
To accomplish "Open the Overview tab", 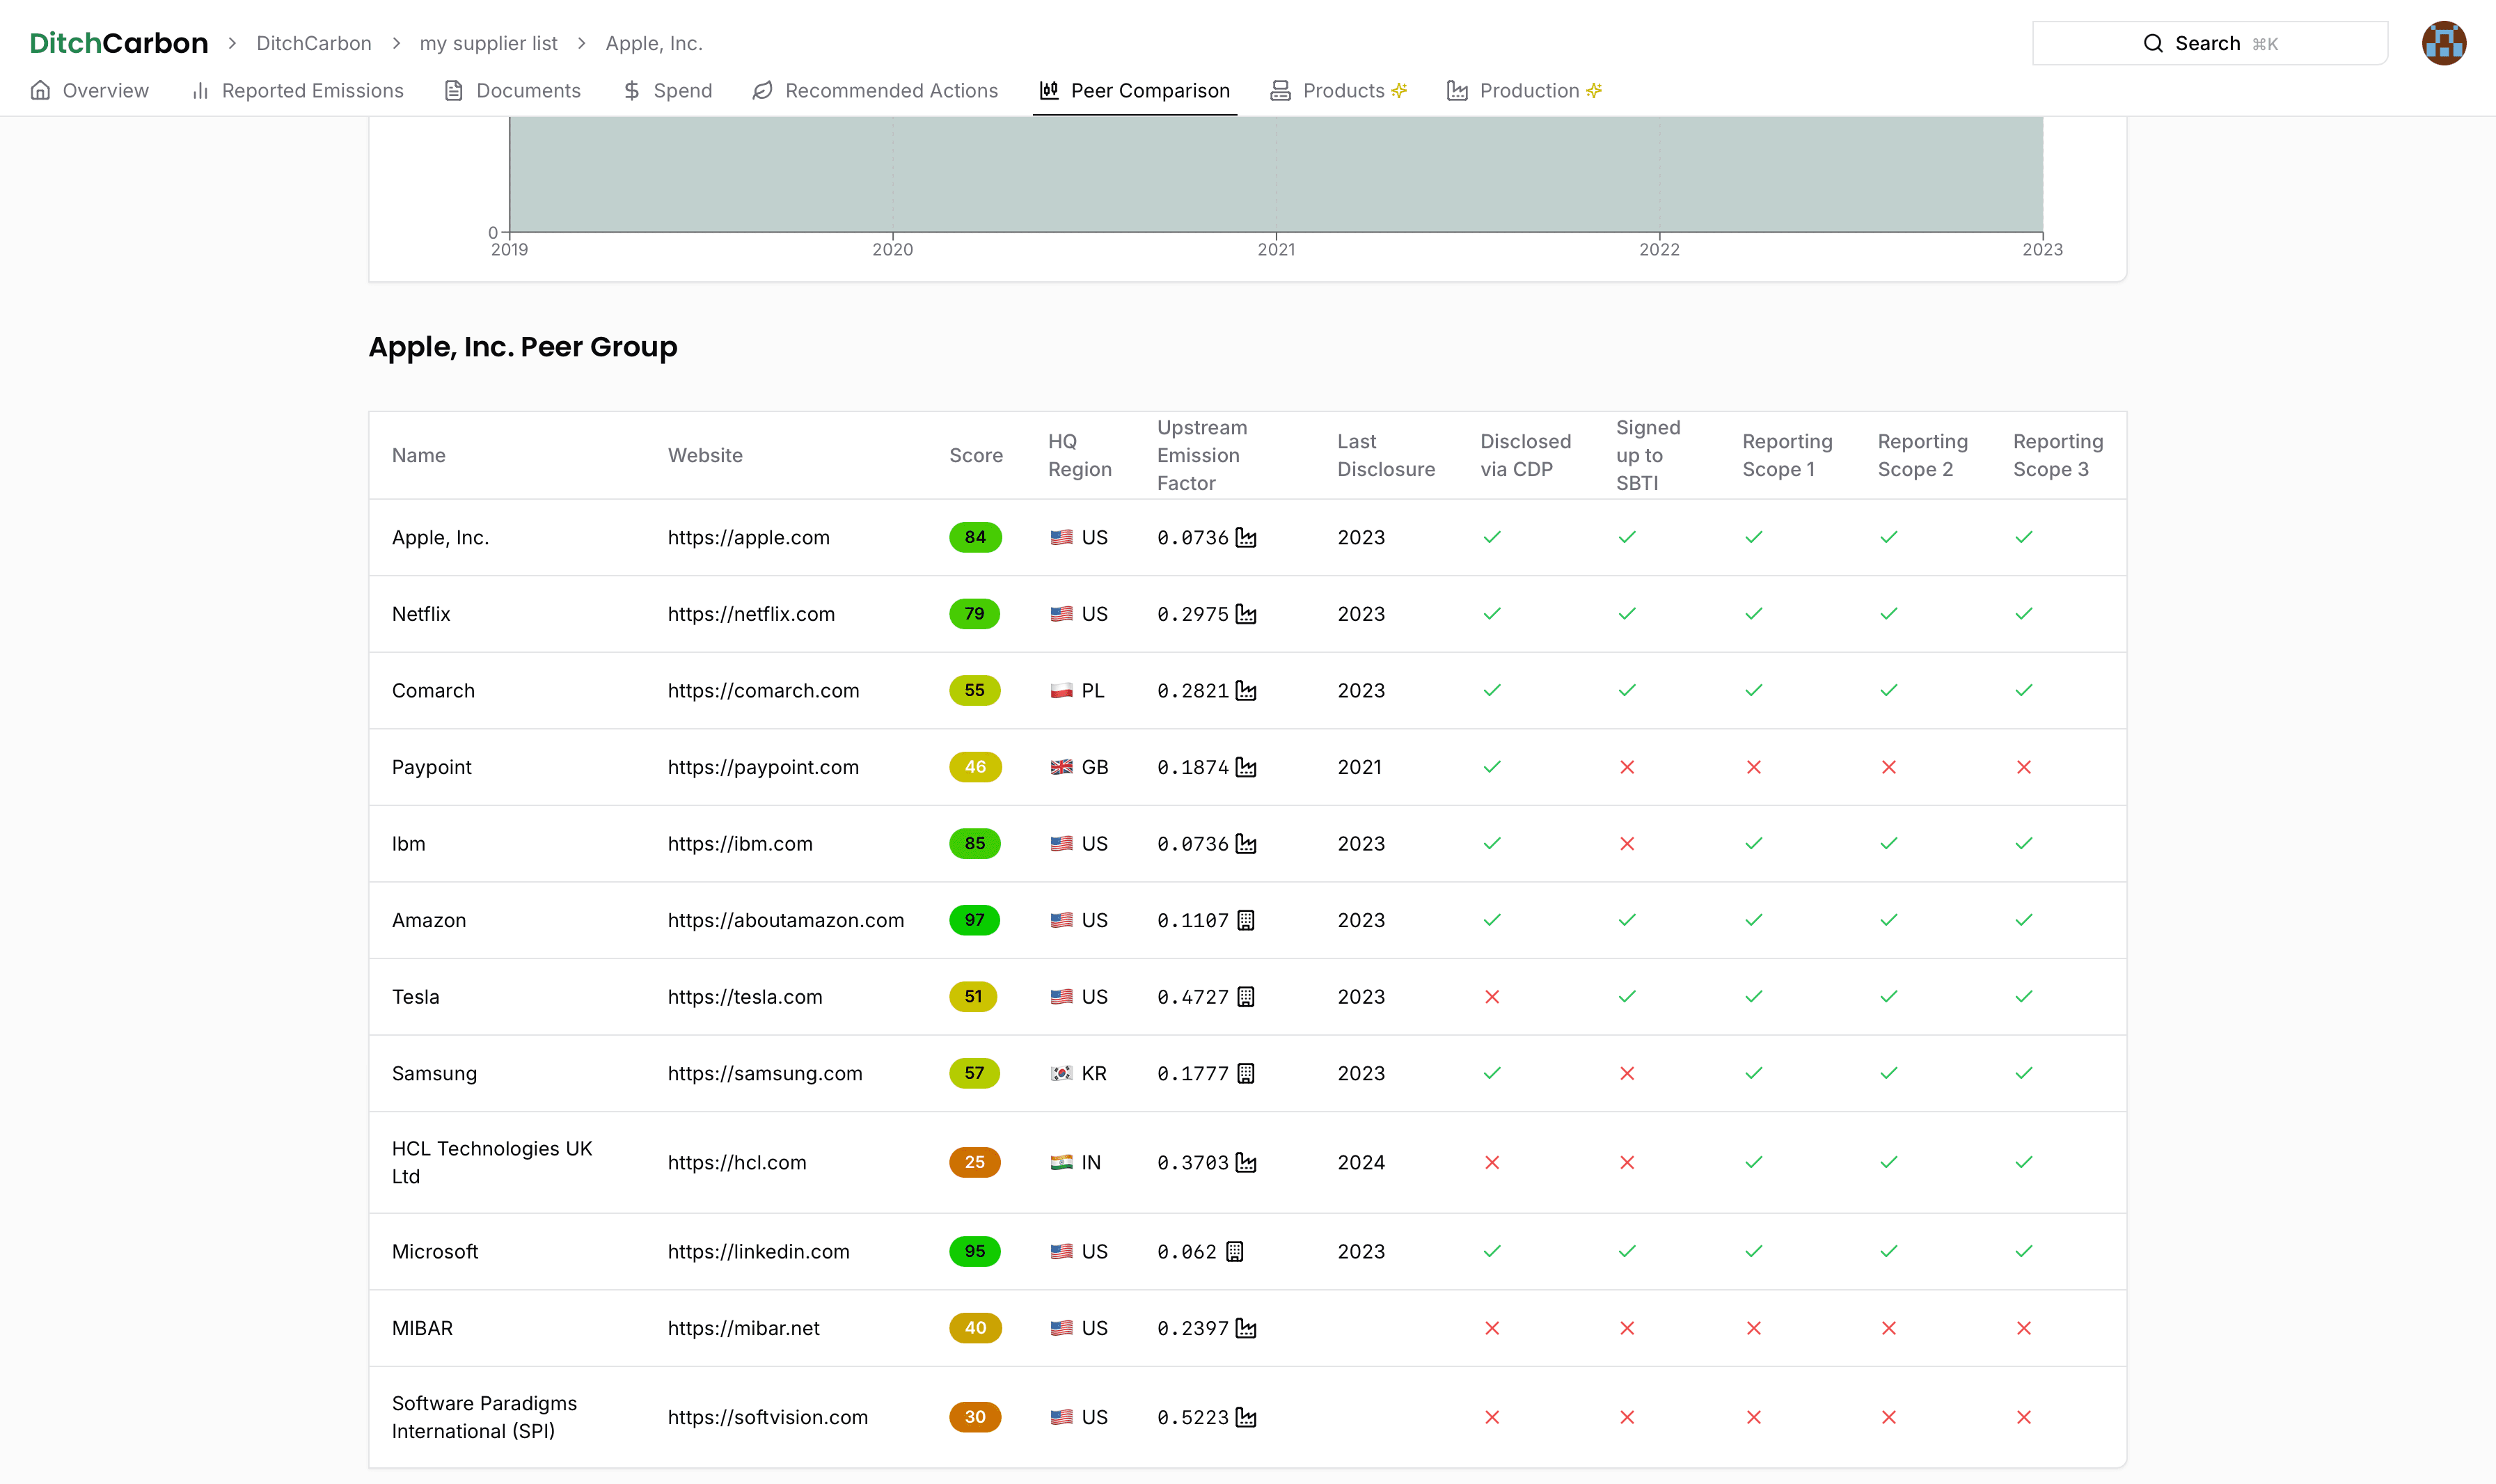I will [89, 91].
